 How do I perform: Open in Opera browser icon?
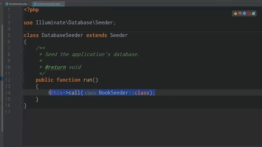click(x=249, y=13)
